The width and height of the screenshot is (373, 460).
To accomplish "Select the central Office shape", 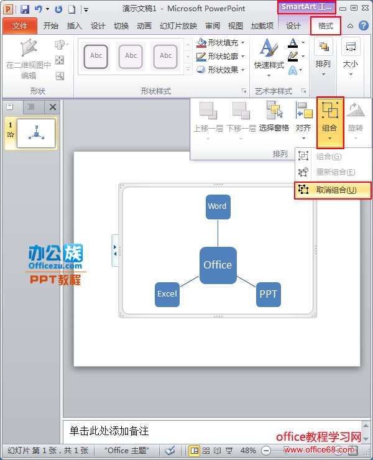I will tap(218, 265).
